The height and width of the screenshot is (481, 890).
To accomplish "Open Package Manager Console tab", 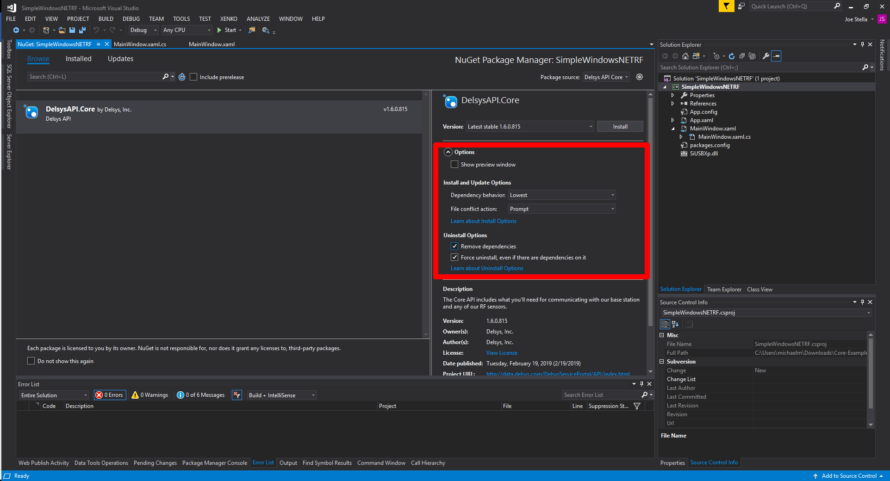I will (x=215, y=463).
